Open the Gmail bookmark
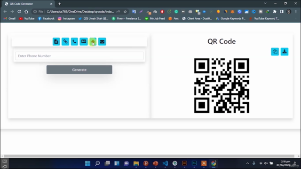Screen dimensions: 301x169 tap(9, 19)
